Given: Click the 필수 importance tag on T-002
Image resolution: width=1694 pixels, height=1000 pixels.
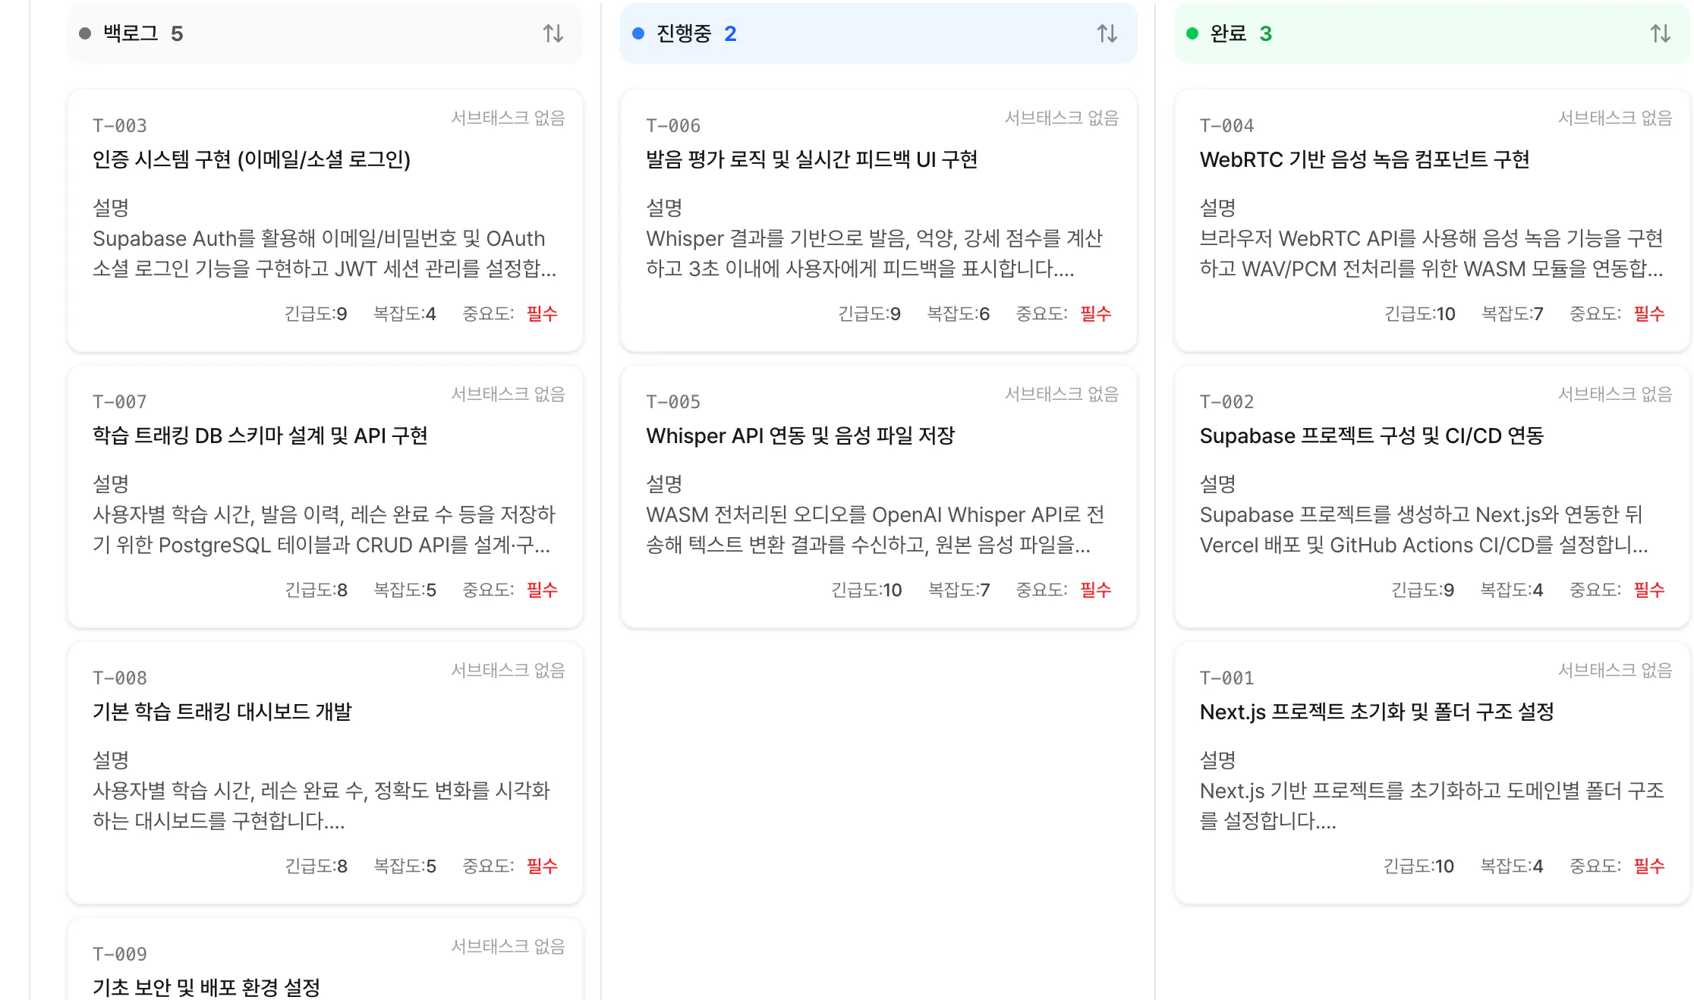Looking at the screenshot, I should click(x=1649, y=590).
